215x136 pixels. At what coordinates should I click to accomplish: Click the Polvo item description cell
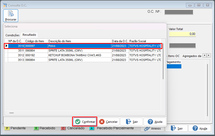coord(80,46)
